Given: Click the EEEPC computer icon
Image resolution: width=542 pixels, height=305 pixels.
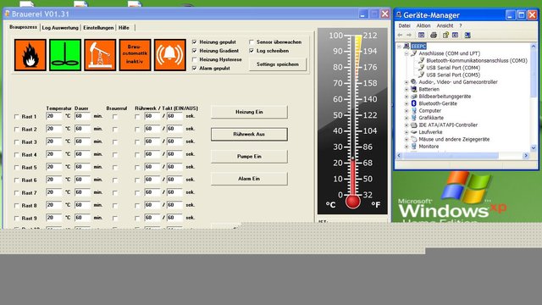Looking at the screenshot, I should 406,46.
